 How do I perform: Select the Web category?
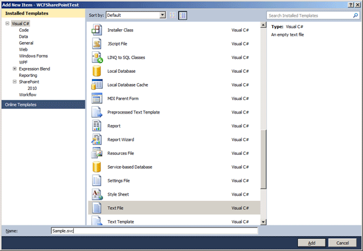click(x=23, y=50)
